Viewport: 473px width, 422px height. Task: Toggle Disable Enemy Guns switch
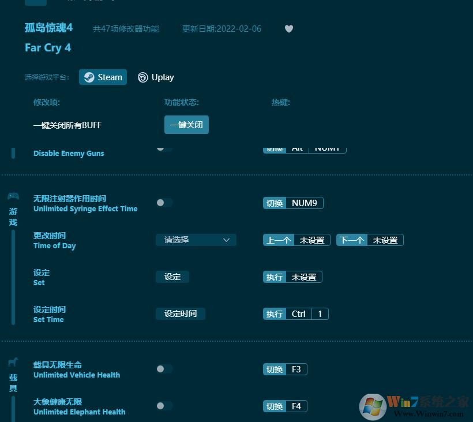[x=163, y=147]
